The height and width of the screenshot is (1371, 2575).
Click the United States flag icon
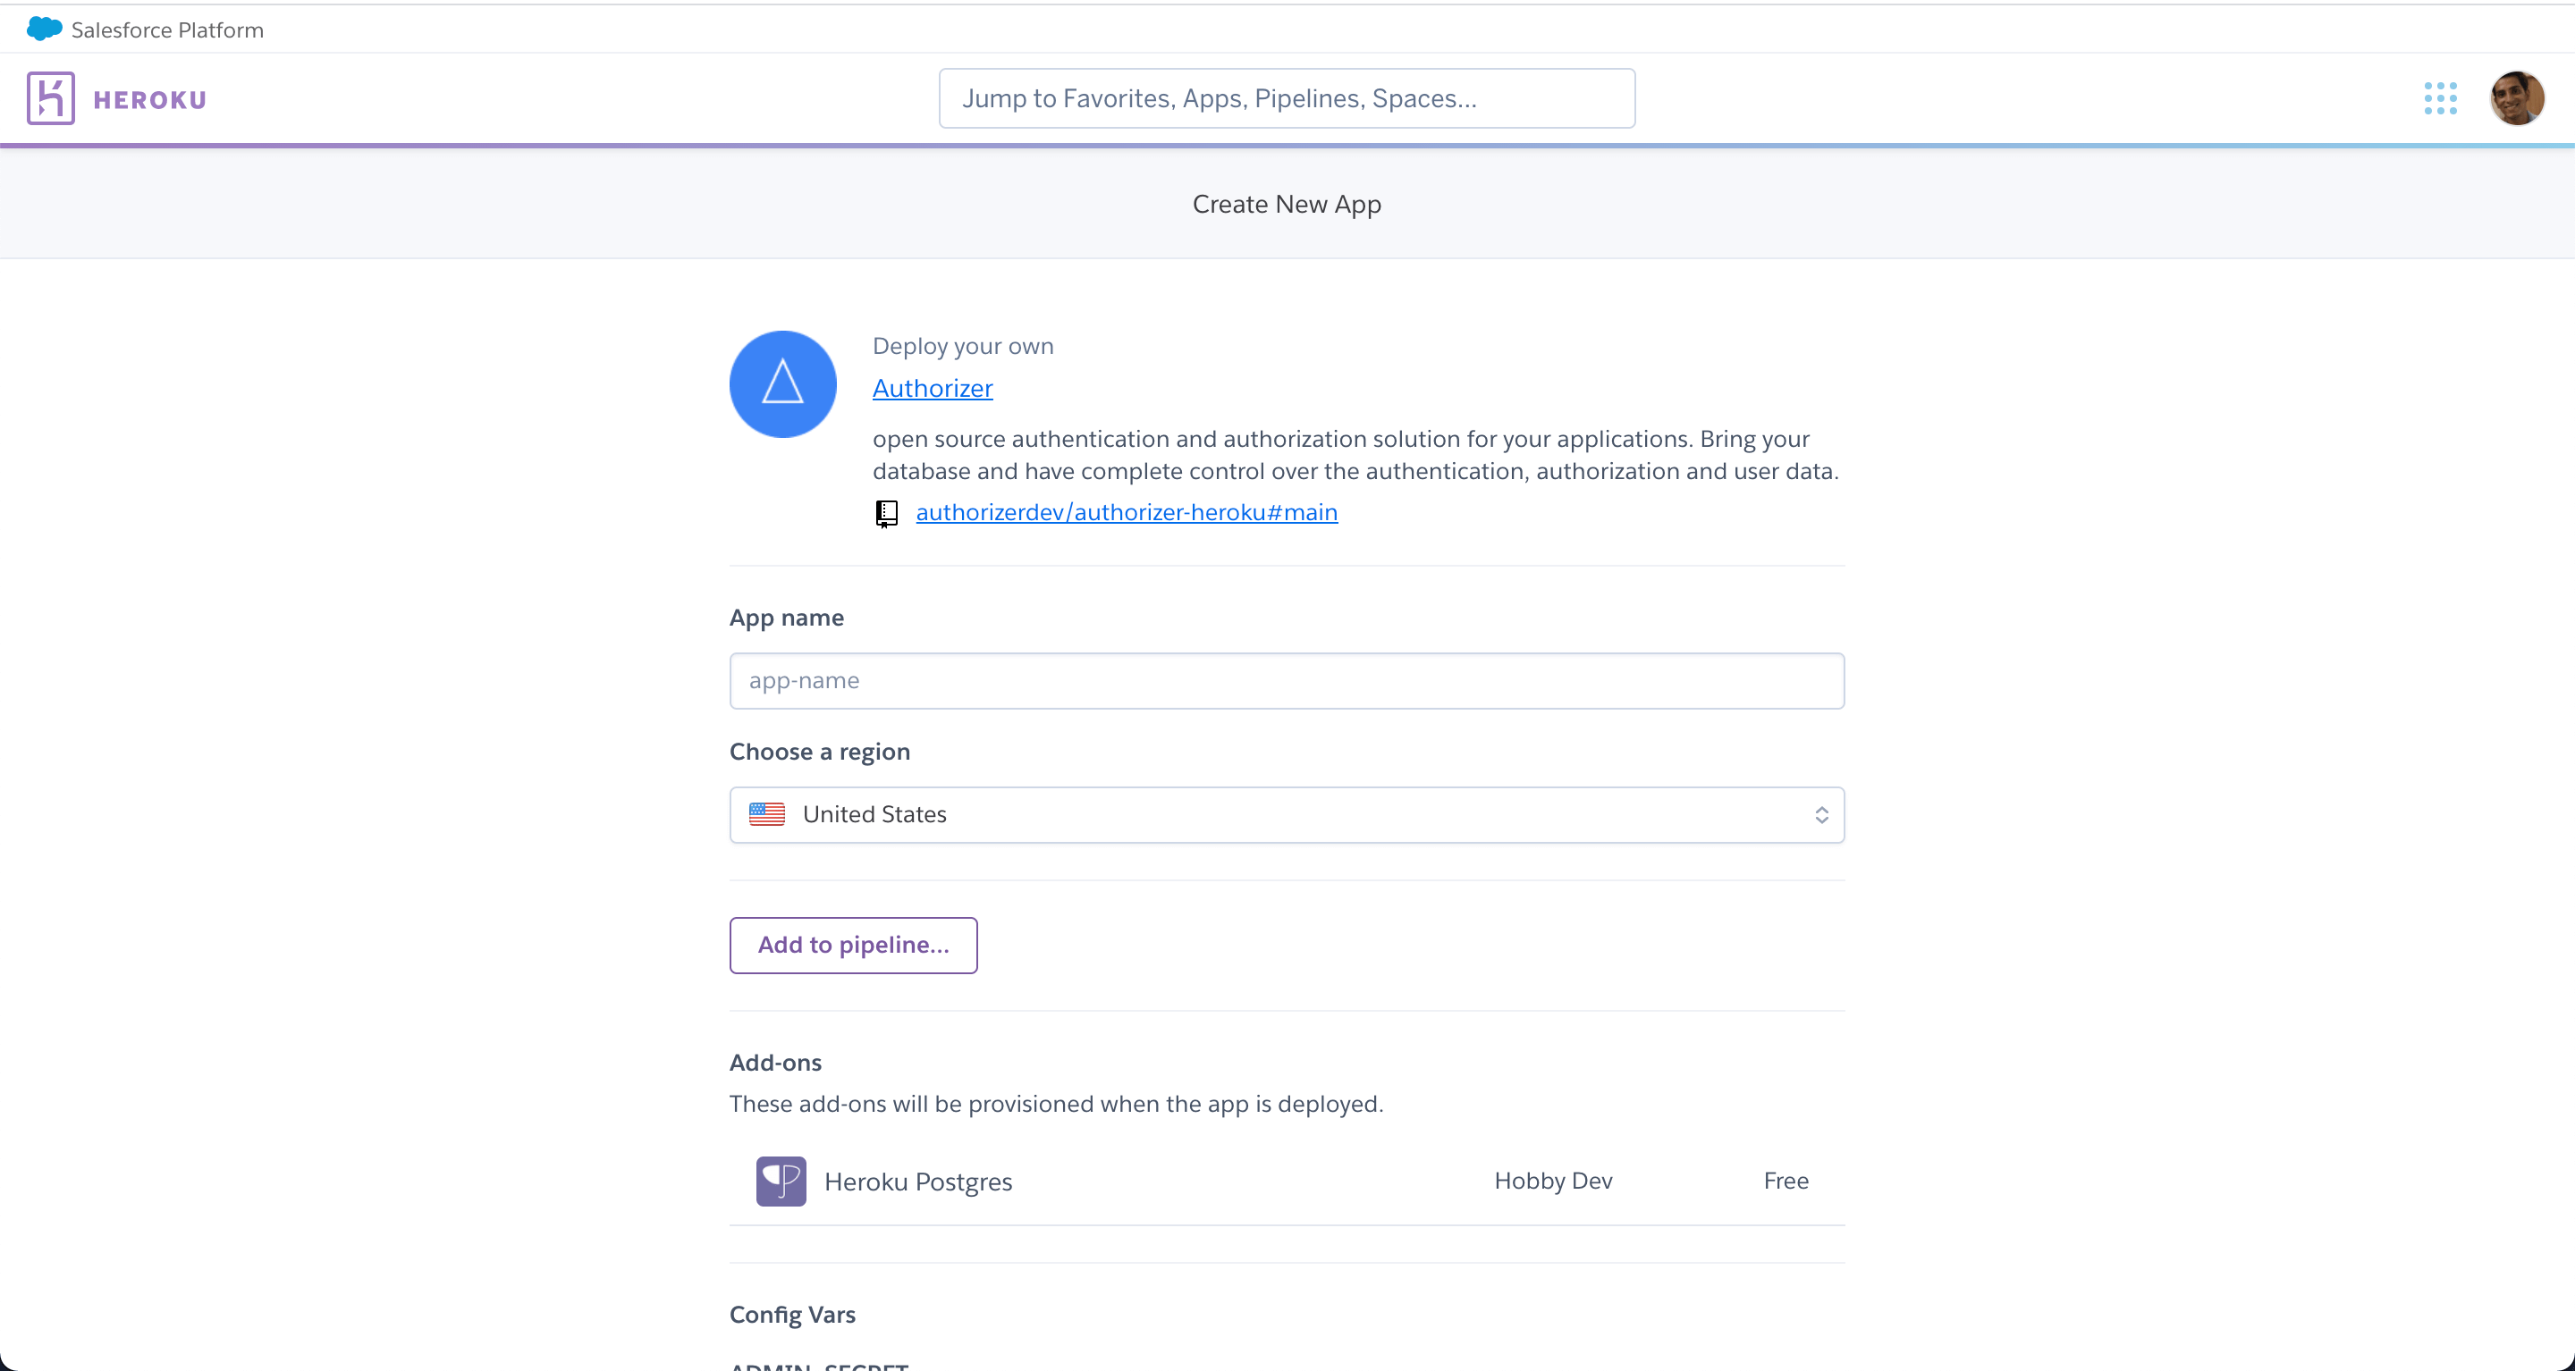767,813
